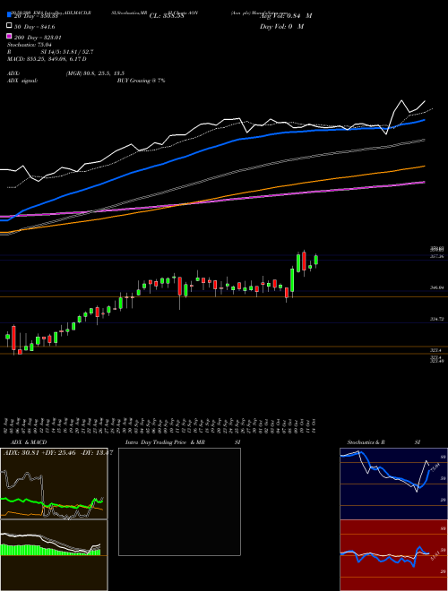Image resolution: width=448 pixels, height=591 pixels.
Task: Click the 'BUY Growing @ 7%' ADX signal
Action: 141,81
